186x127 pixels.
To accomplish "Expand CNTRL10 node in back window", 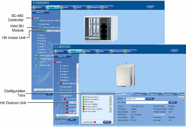I will click(36, 59).
